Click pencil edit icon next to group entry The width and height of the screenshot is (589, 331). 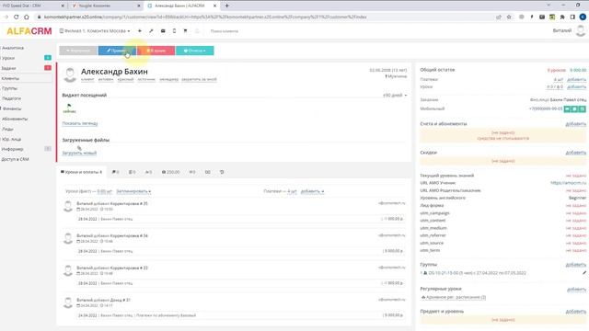[584, 273]
